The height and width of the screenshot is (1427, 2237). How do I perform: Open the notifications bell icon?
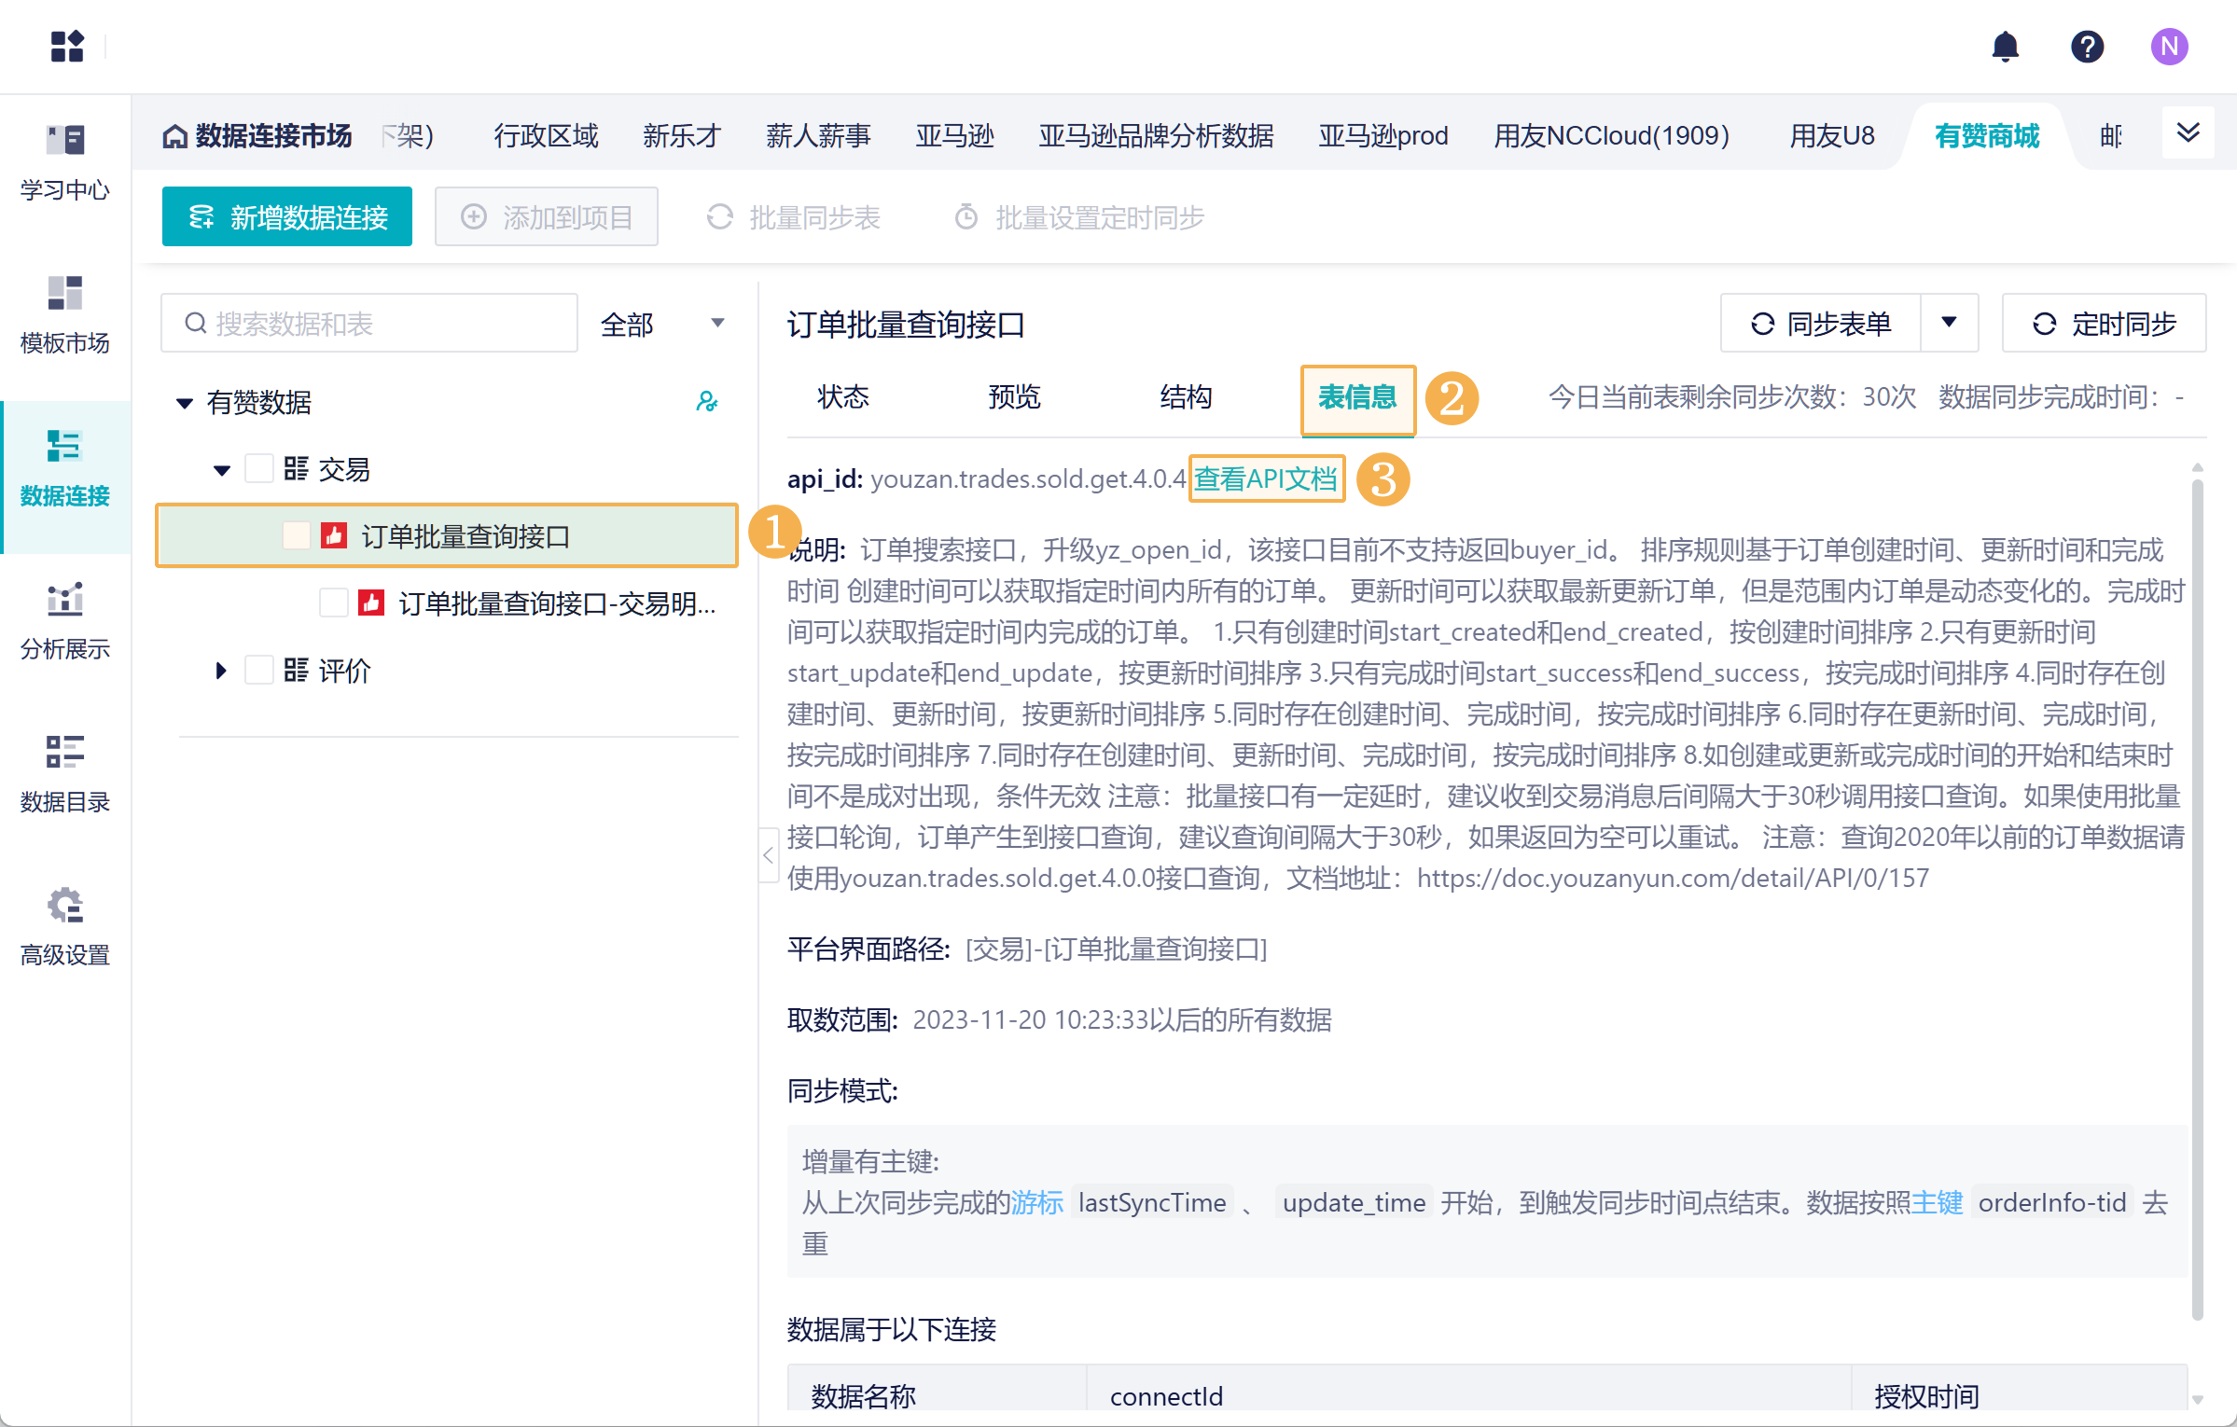pos(2005,47)
